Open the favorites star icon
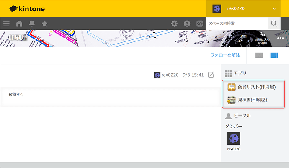289x168 pixels. click(44, 23)
